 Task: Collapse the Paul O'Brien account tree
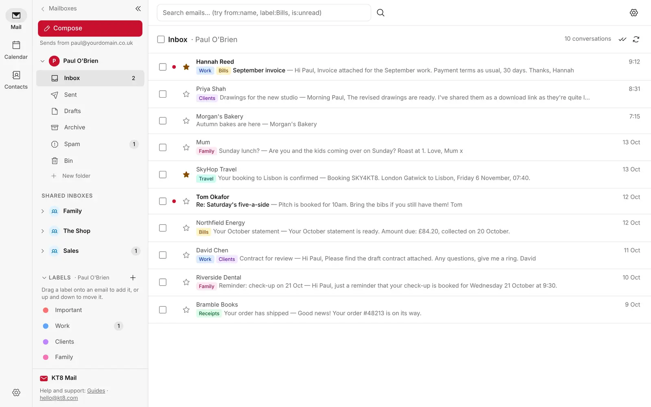click(42, 61)
